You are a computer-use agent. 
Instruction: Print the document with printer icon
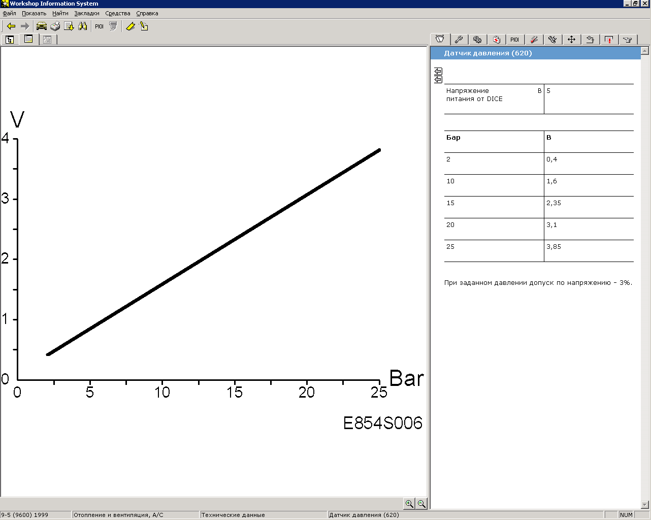pos(55,26)
